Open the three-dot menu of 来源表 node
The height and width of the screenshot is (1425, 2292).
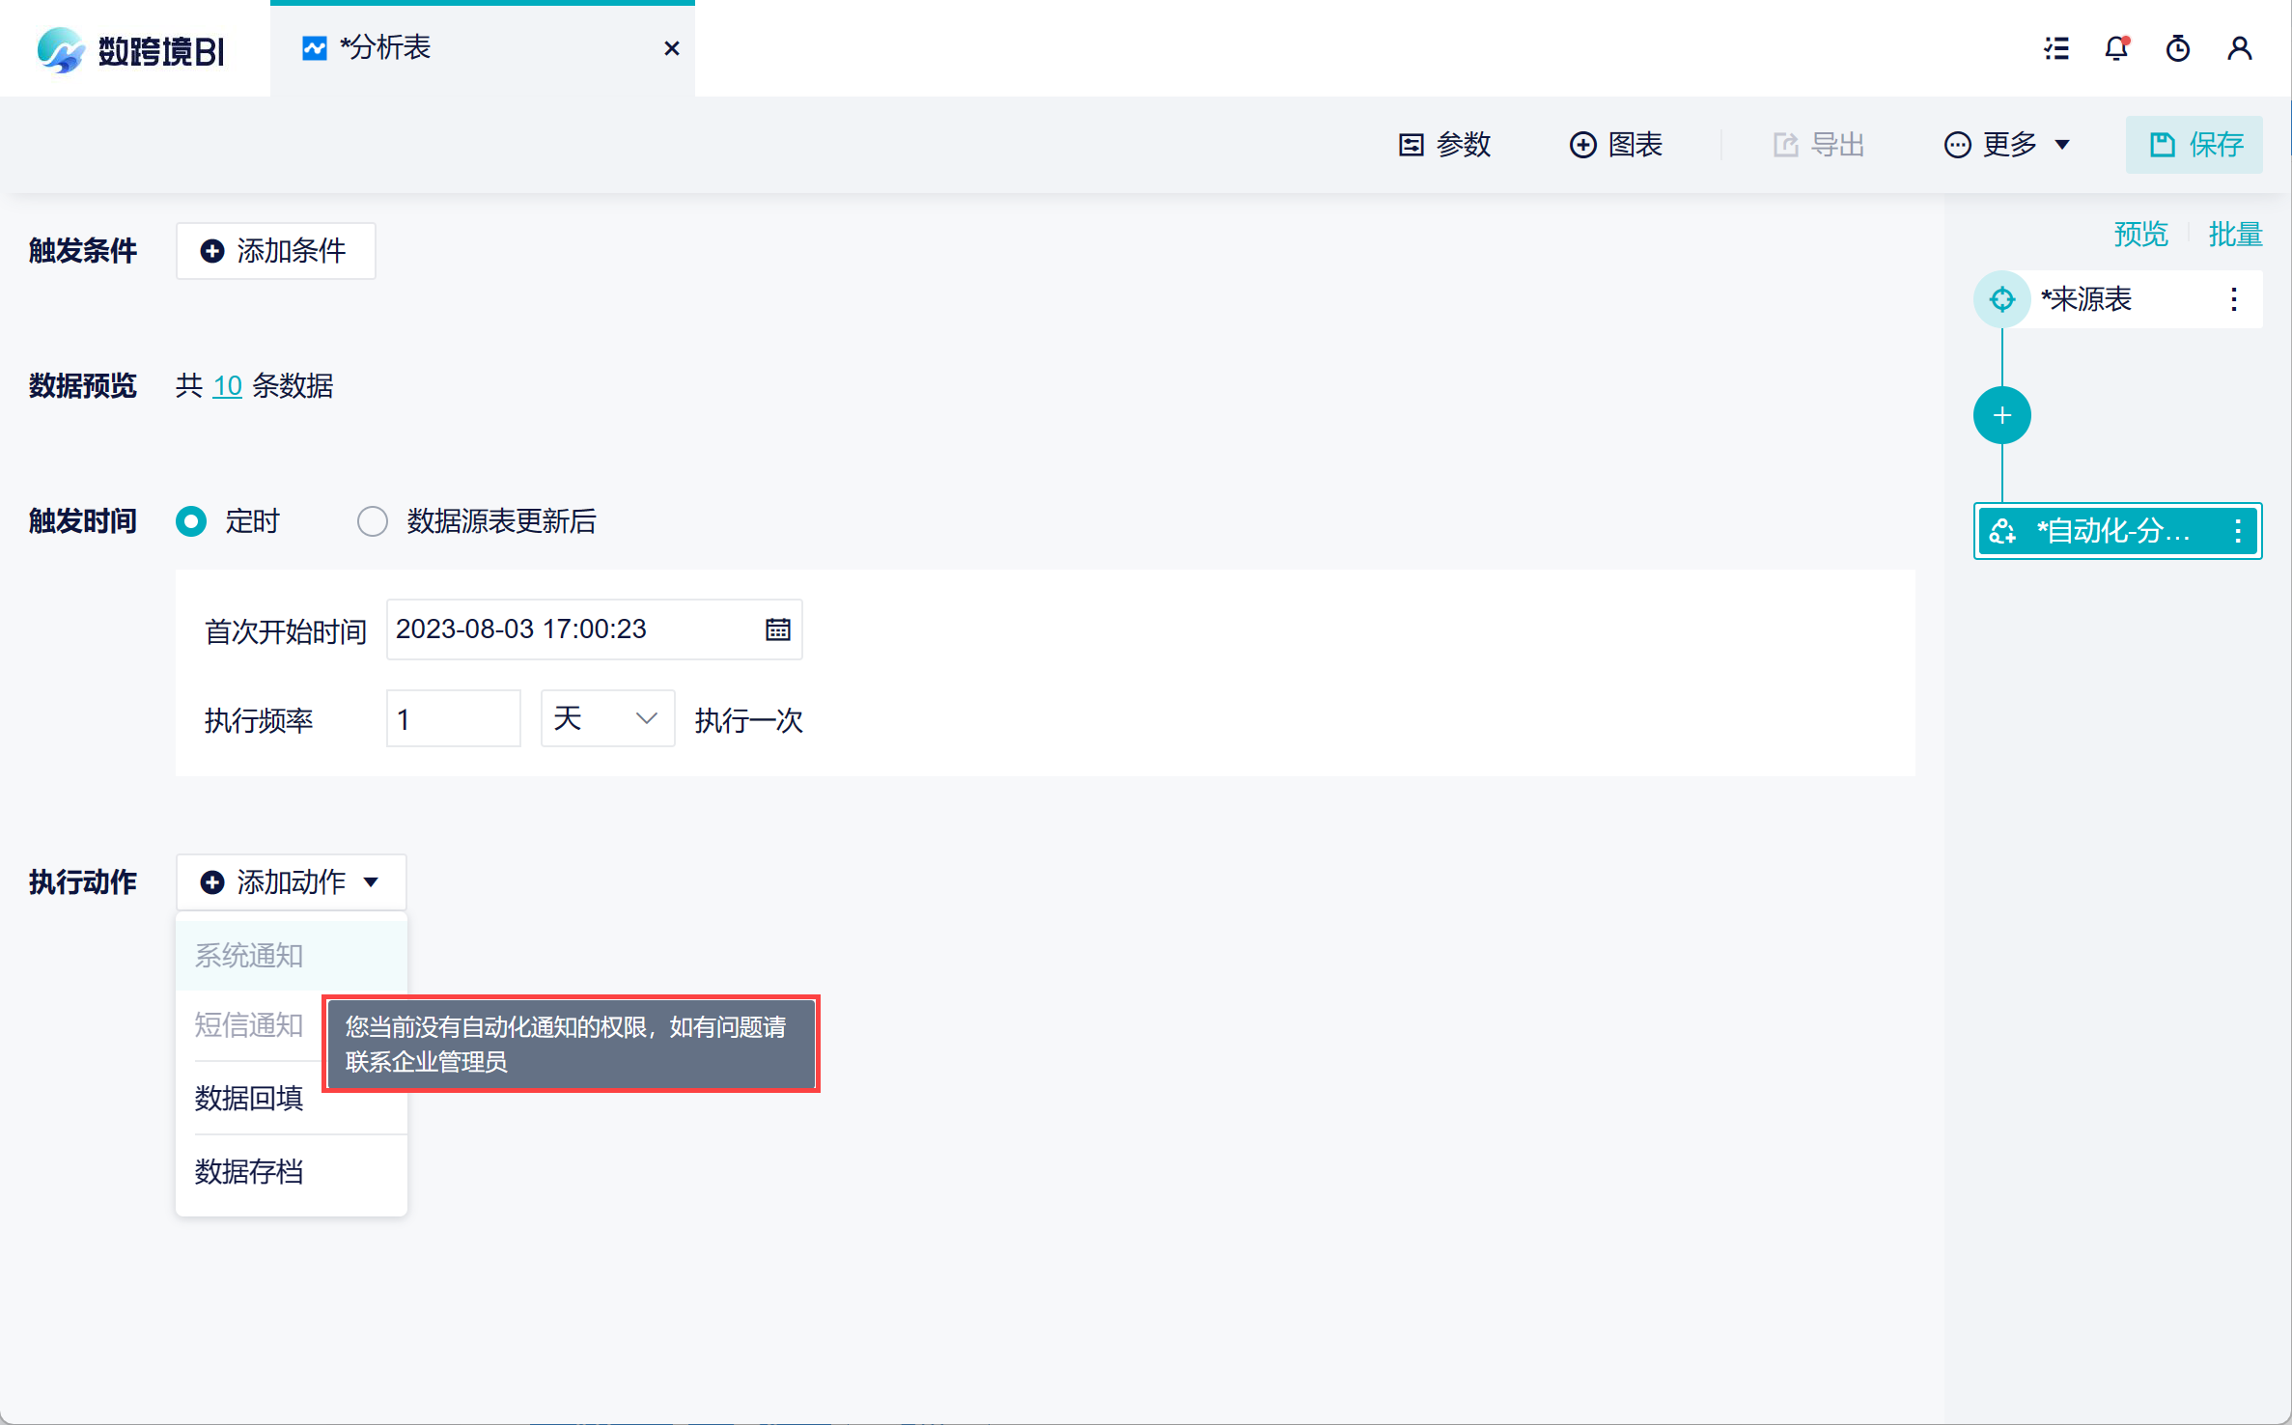[2234, 299]
